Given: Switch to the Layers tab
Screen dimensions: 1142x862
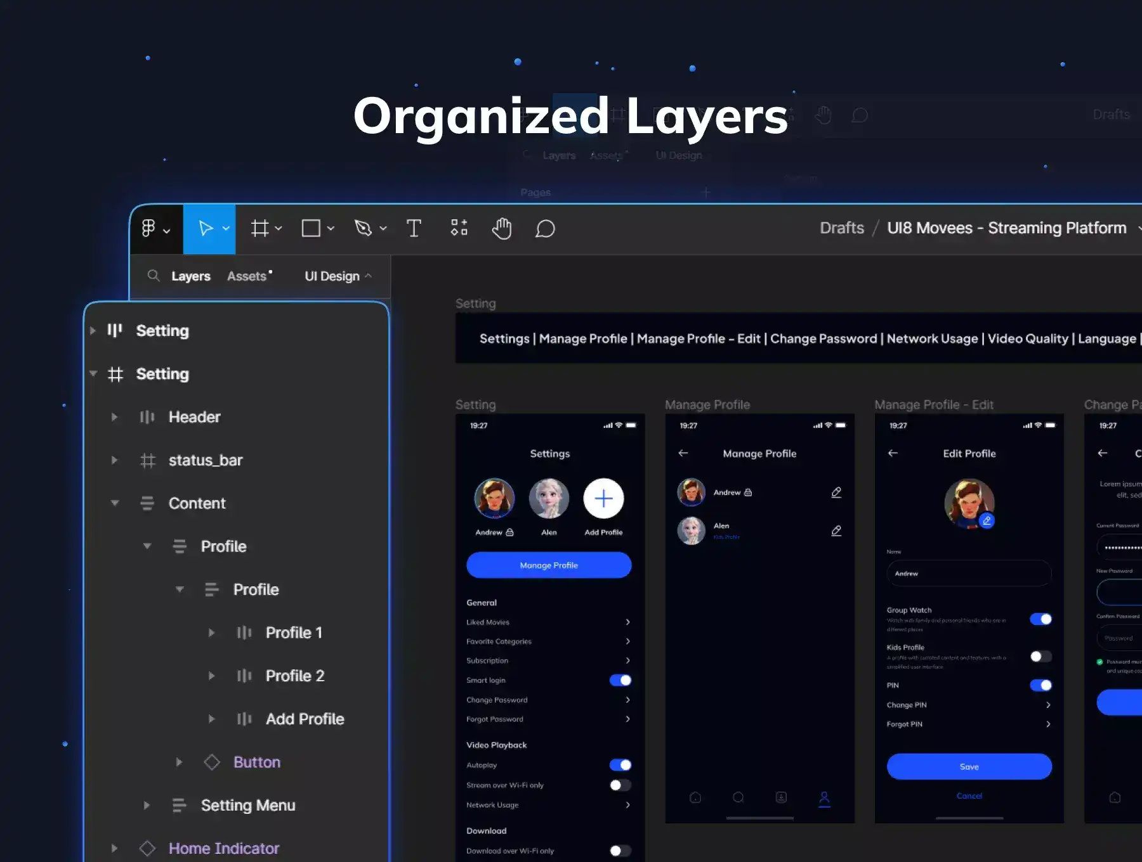Looking at the screenshot, I should pyautogui.click(x=190, y=276).
